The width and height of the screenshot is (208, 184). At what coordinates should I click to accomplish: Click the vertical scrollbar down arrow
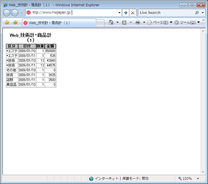click(203, 172)
